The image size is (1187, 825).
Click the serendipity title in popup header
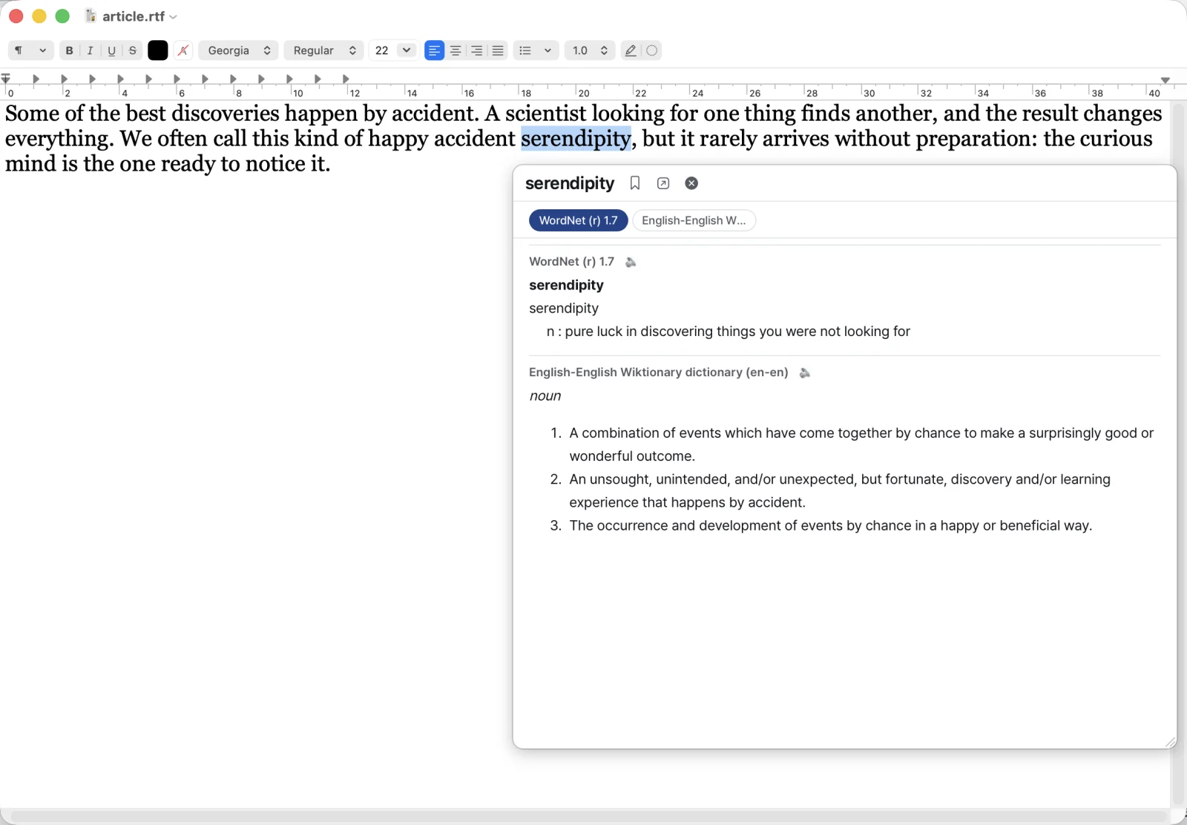[570, 183]
